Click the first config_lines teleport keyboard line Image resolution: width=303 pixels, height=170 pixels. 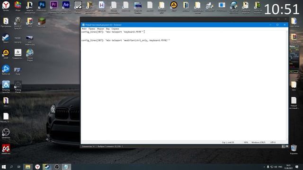(x=112, y=32)
